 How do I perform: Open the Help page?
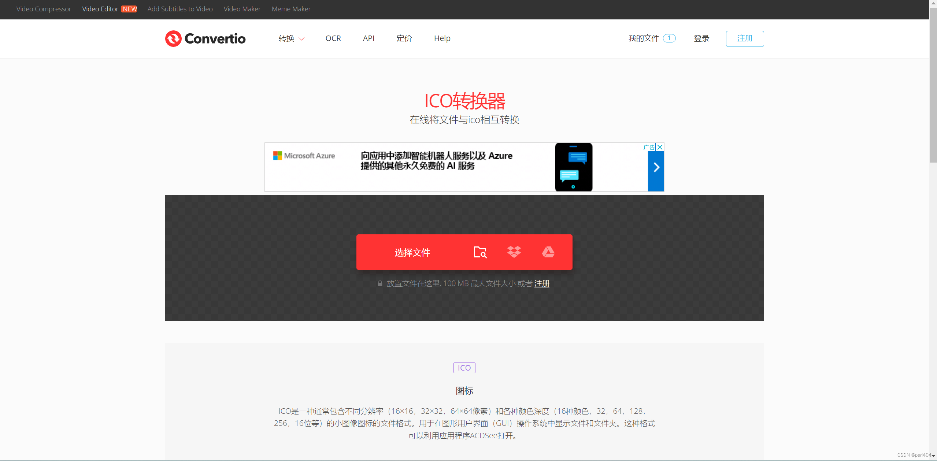click(x=442, y=38)
